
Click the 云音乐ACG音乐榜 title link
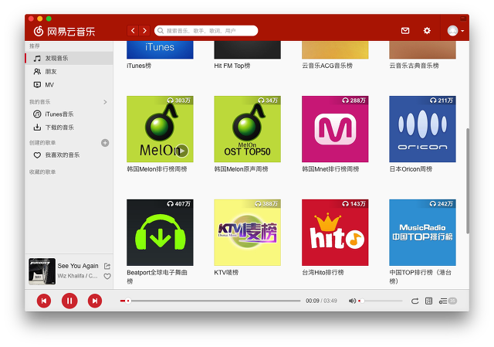327,66
